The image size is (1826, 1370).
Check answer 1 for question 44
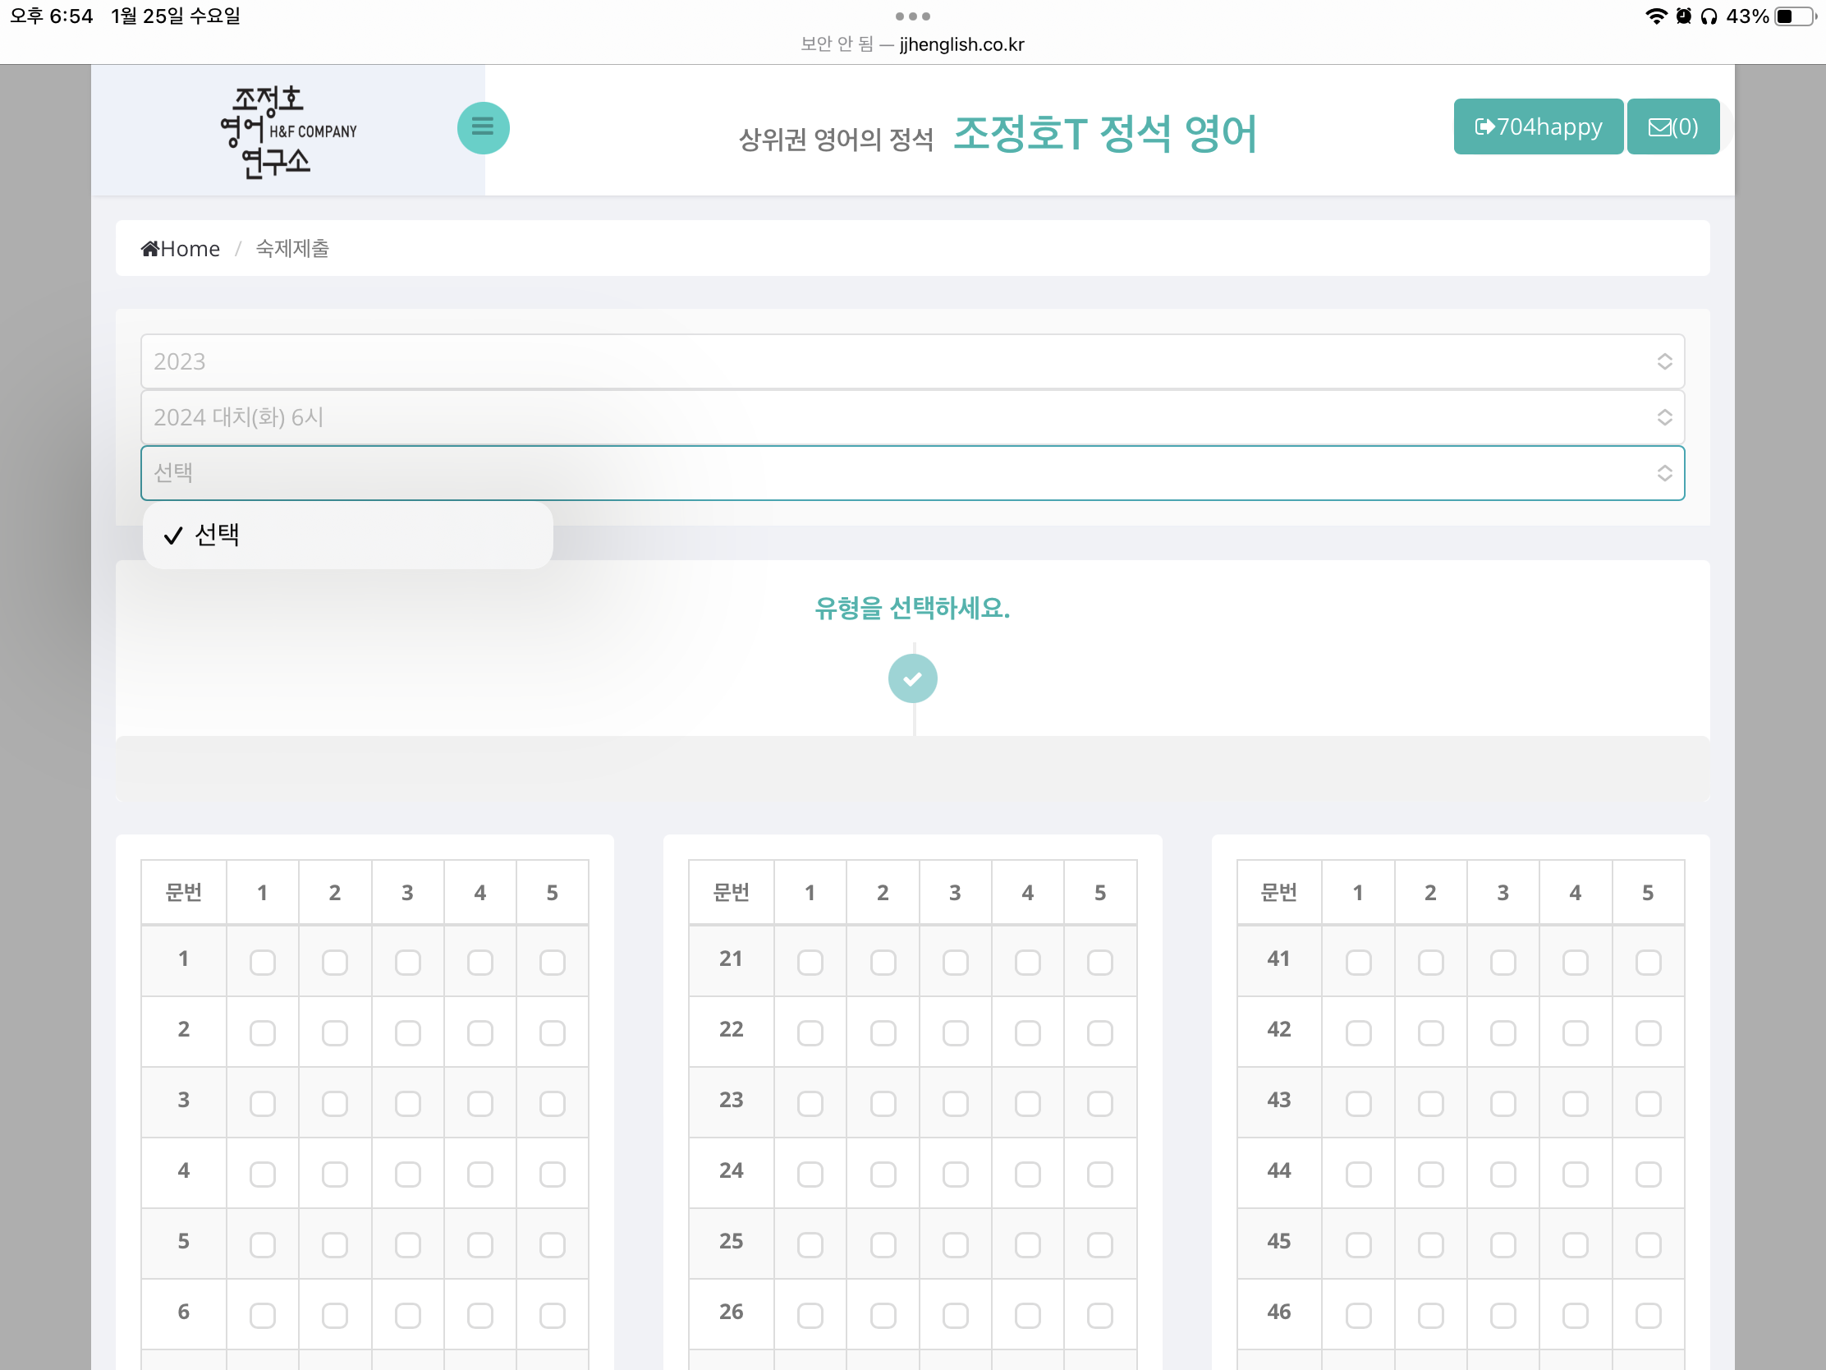pos(1358,1175)
